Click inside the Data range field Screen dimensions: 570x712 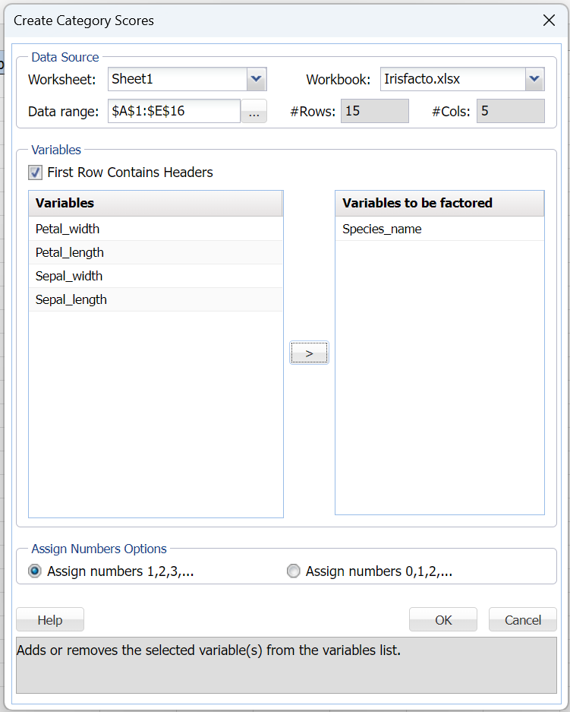pos(174,111)
